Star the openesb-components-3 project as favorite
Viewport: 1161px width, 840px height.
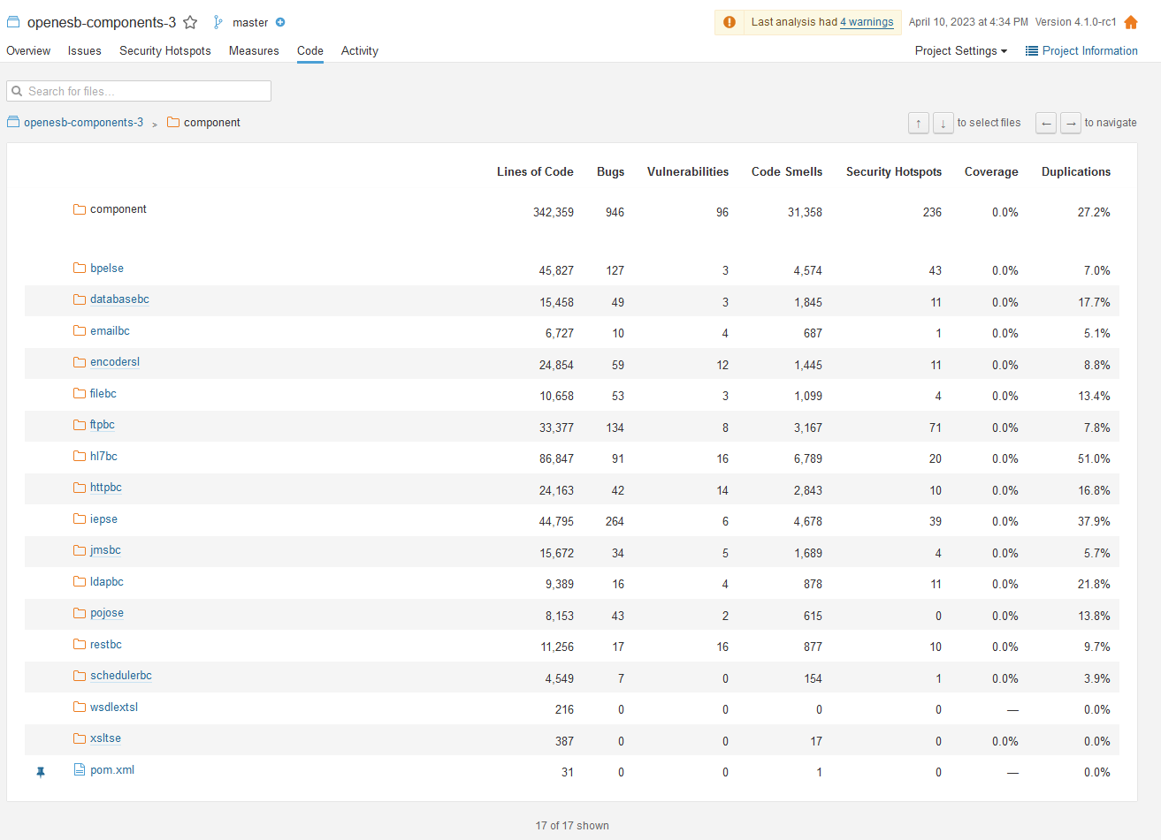tap(190, 22)
